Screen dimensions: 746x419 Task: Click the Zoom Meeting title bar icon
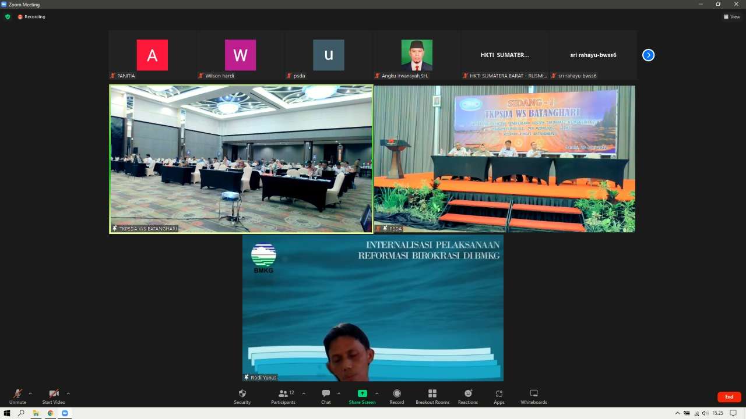click(x=4, y=4)
